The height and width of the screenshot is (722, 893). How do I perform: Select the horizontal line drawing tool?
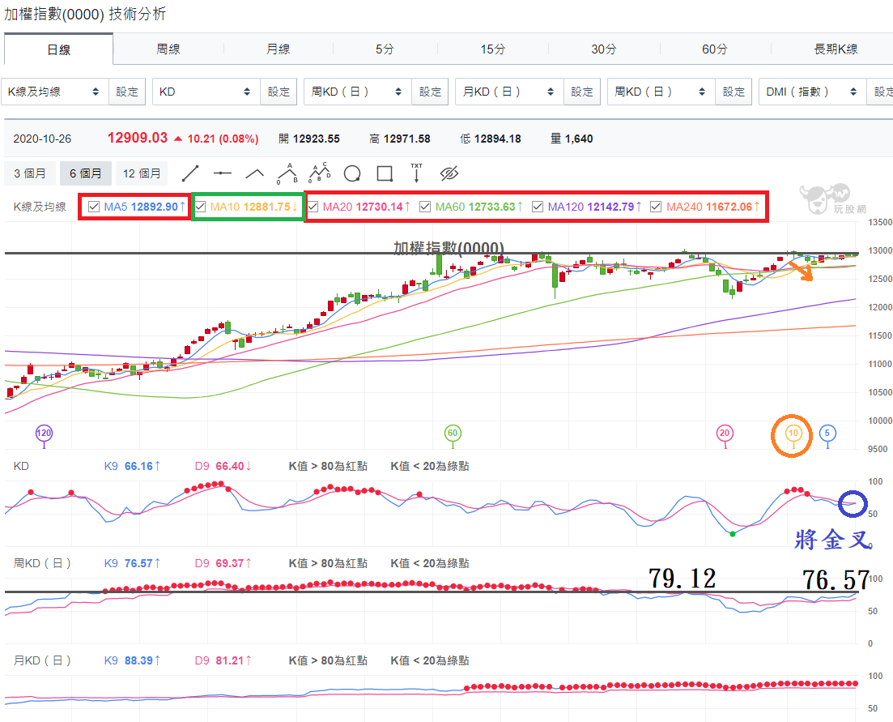click(x=222, y=173)
